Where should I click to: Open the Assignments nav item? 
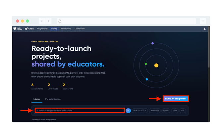click(x=42, y=29)
